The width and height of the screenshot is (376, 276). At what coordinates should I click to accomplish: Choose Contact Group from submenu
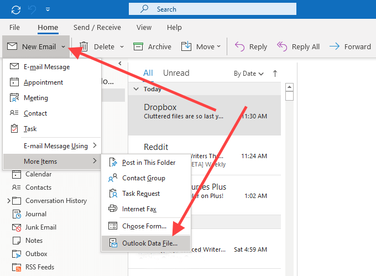pyautogui.click(x=143, y=178)
